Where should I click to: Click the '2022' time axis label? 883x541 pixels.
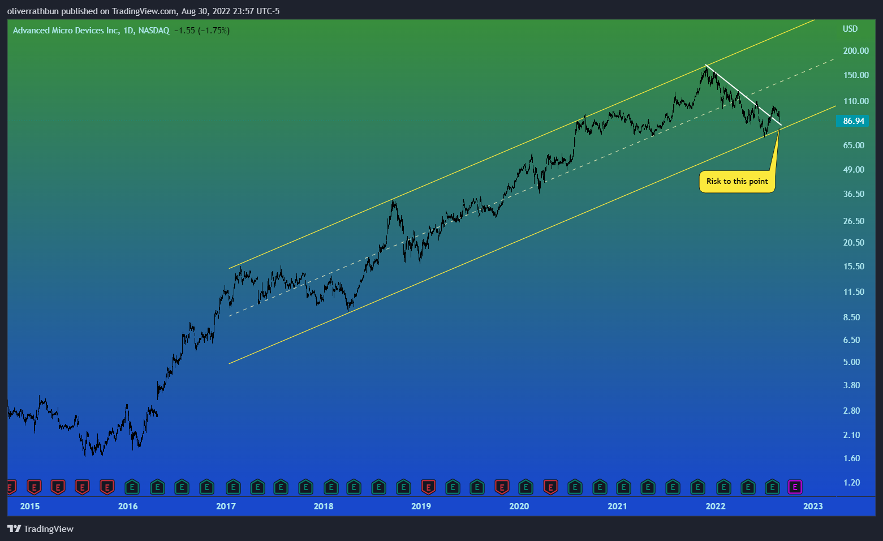716,506
